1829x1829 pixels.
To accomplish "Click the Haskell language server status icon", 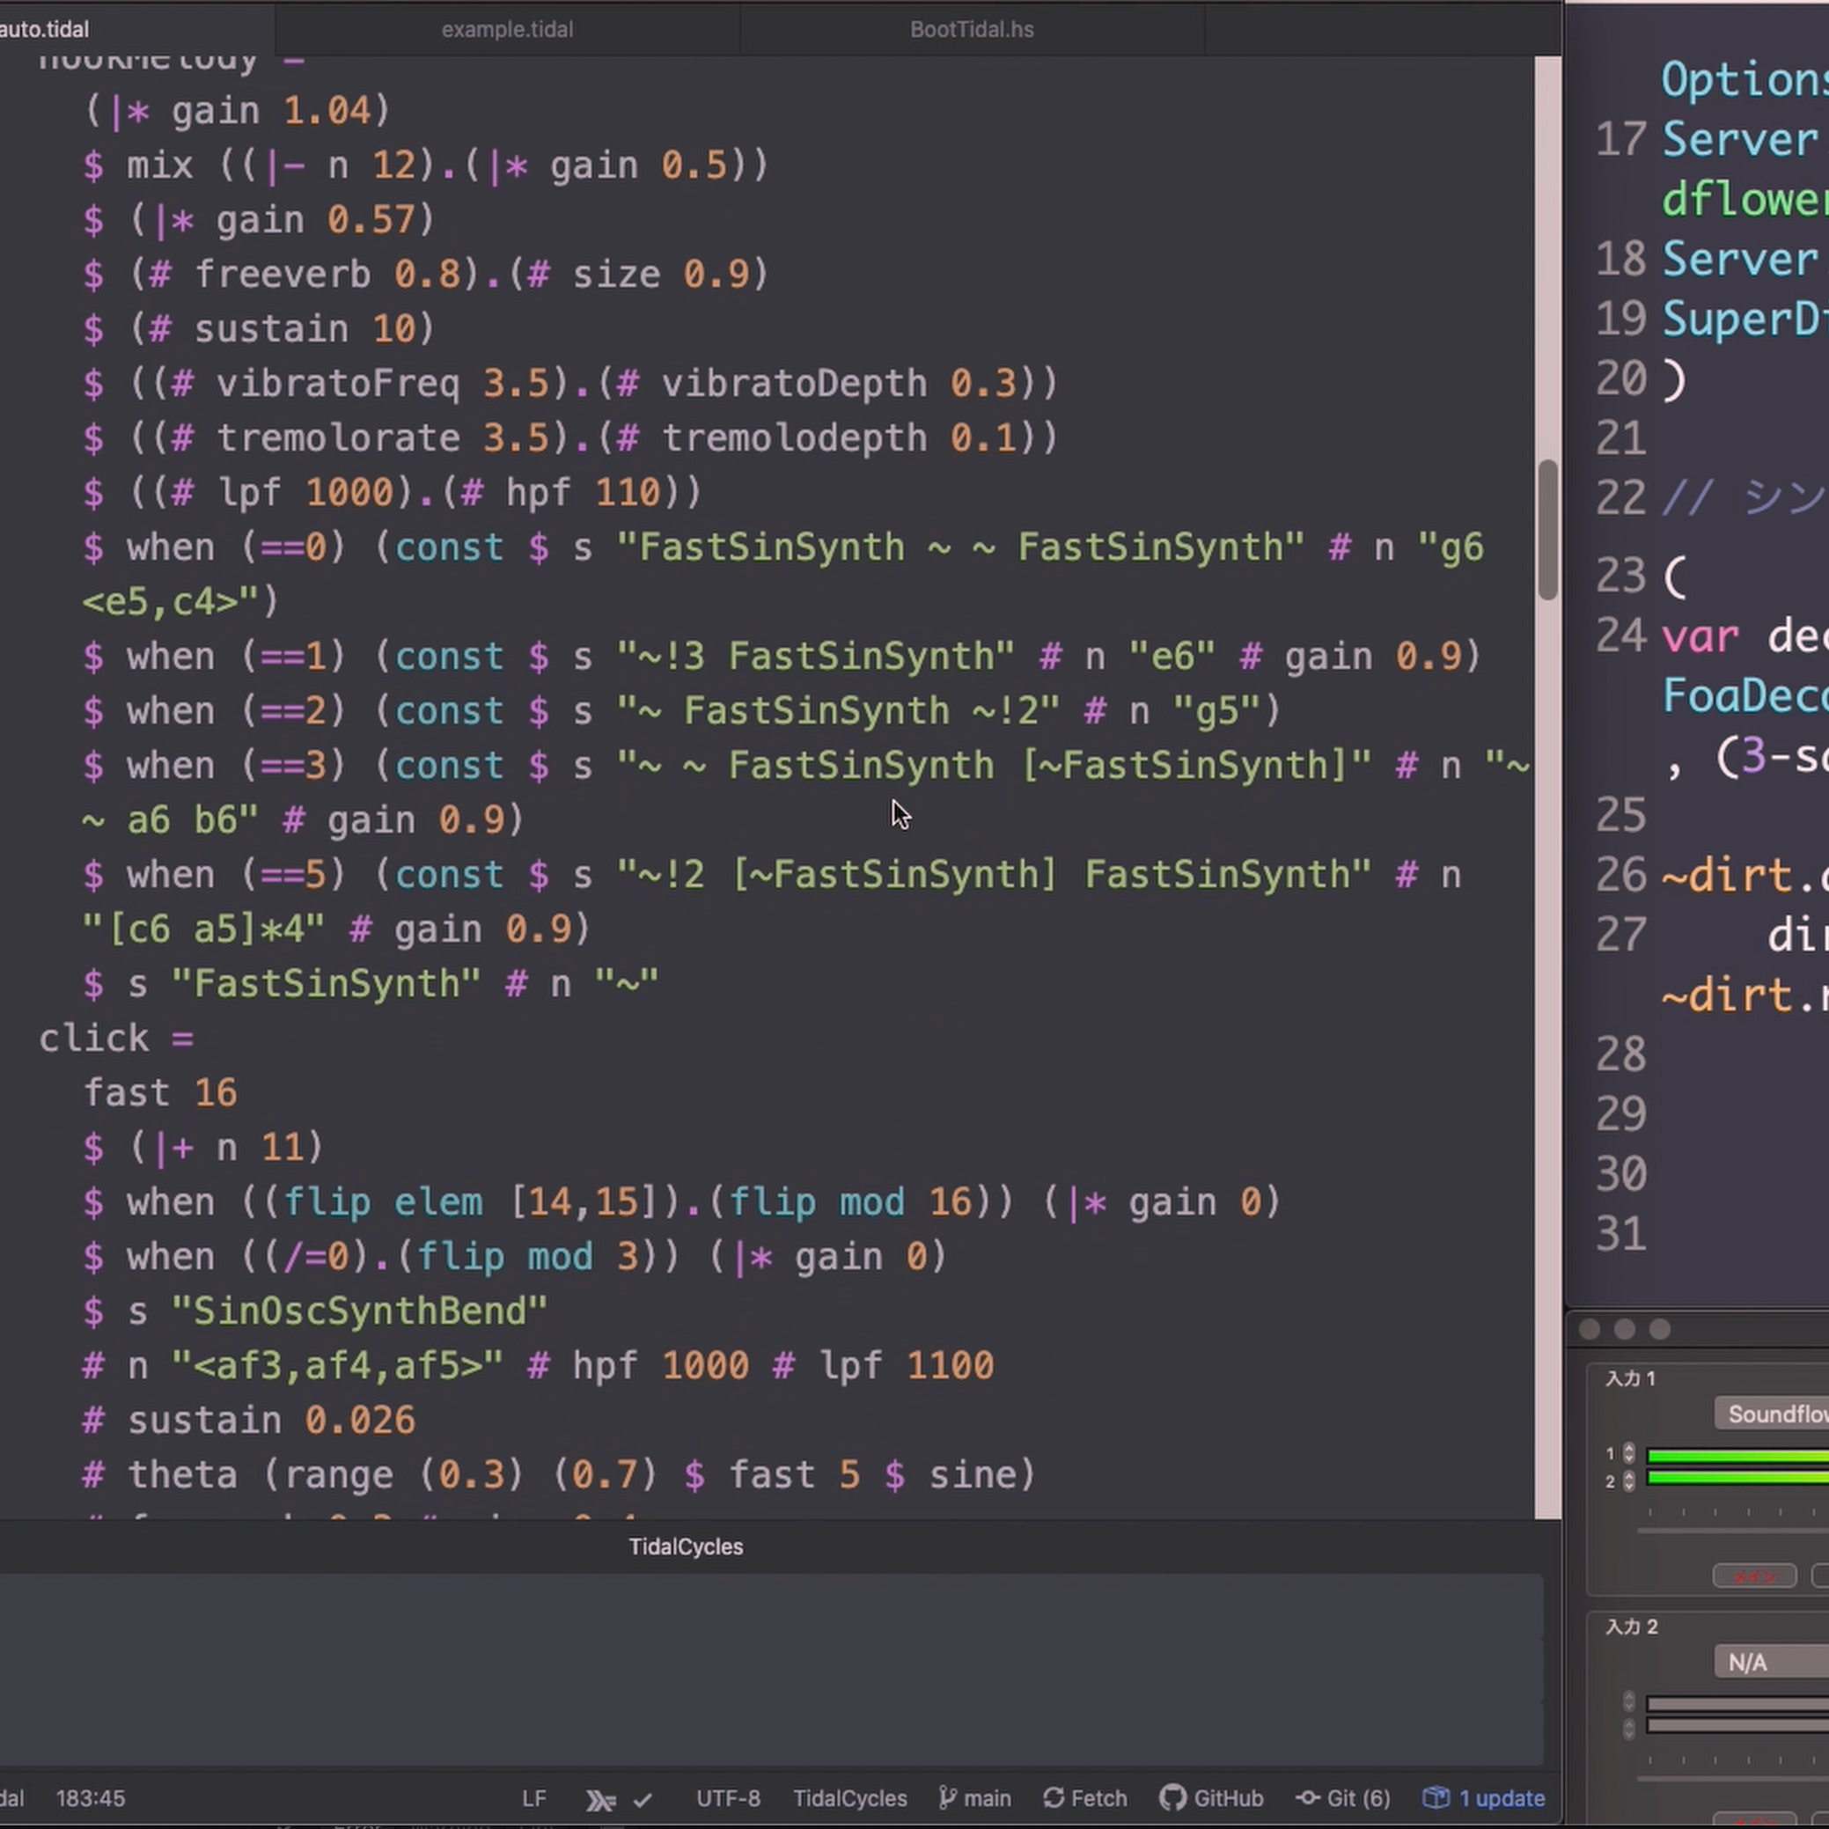I will pyautogui.click(x=600, y=1800).
